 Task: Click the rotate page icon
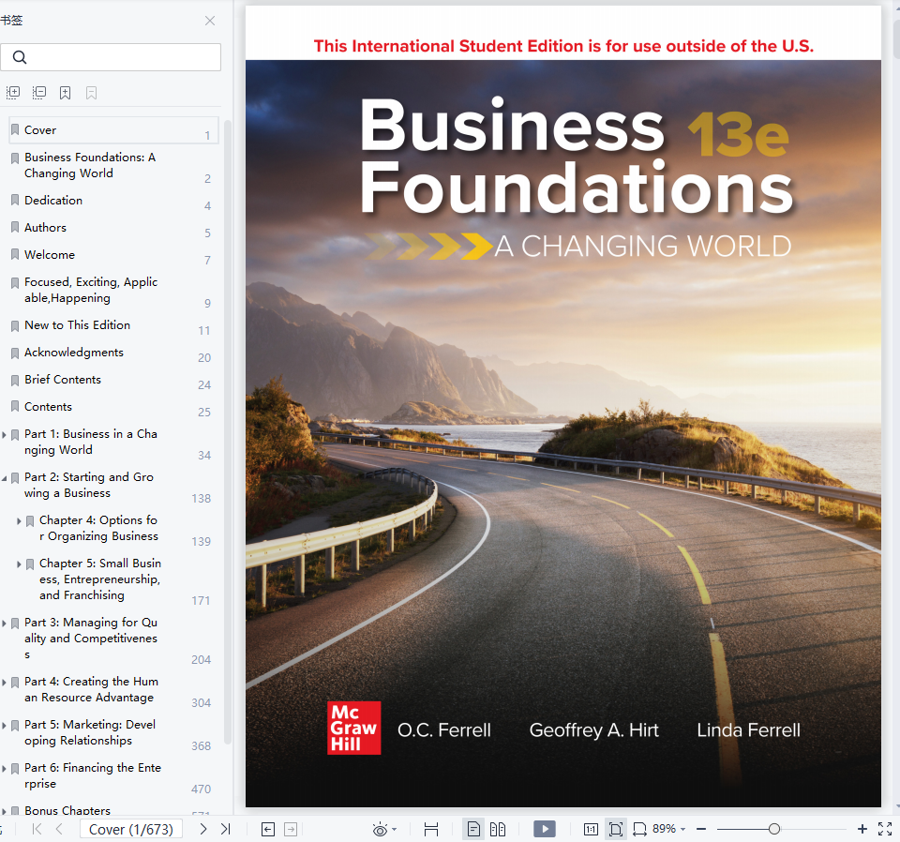[x=639, y=830]
